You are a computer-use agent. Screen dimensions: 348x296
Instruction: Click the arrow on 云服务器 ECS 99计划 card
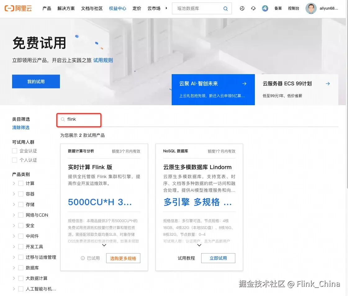click(328, 84)
